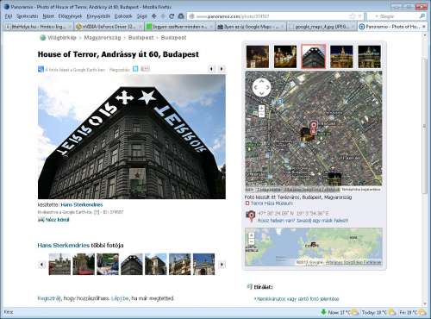Show the previous photo with the left arrow above the photo

point(211,69)
